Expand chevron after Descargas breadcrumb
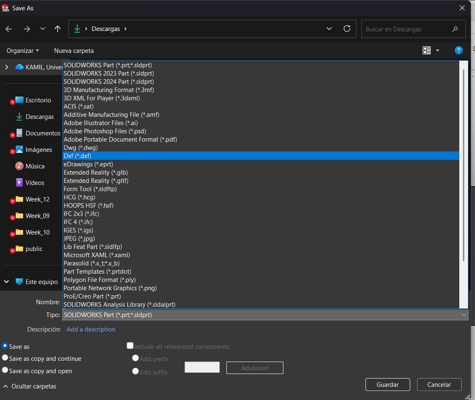475x400 pixels. click(126, 29)
